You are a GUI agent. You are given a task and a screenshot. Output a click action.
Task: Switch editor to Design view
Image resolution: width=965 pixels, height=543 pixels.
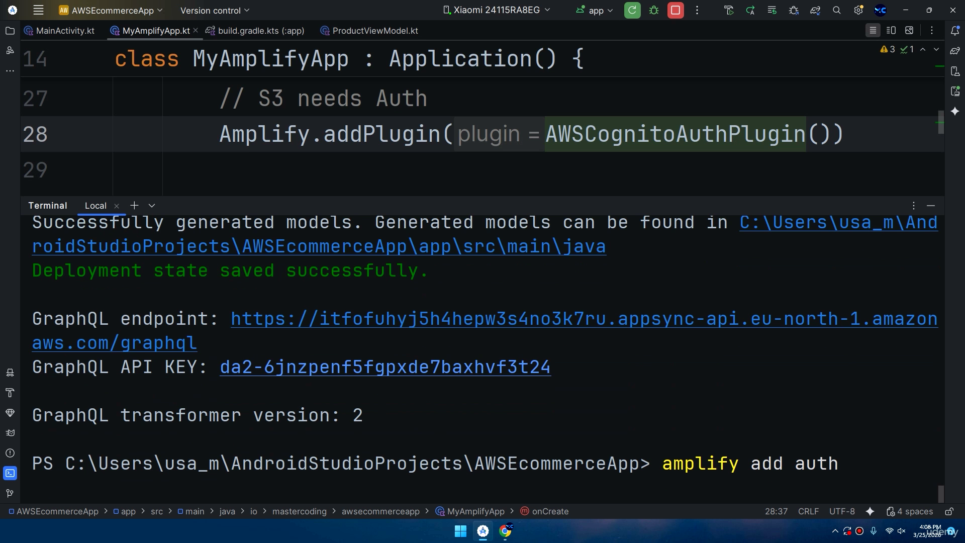click(909, 31)
